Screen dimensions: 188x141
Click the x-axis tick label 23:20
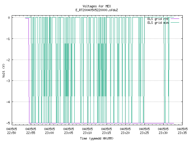click(125, 133)
